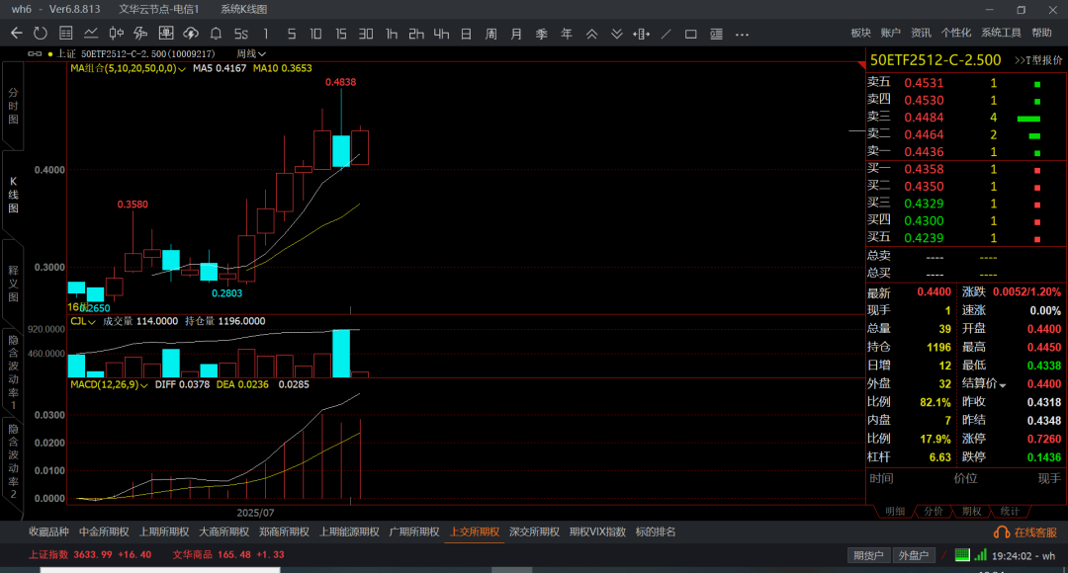Viewport: 1068px width, 573px height.
Task: Click the double up chevron icon
Action: click(x=591, y=34)
